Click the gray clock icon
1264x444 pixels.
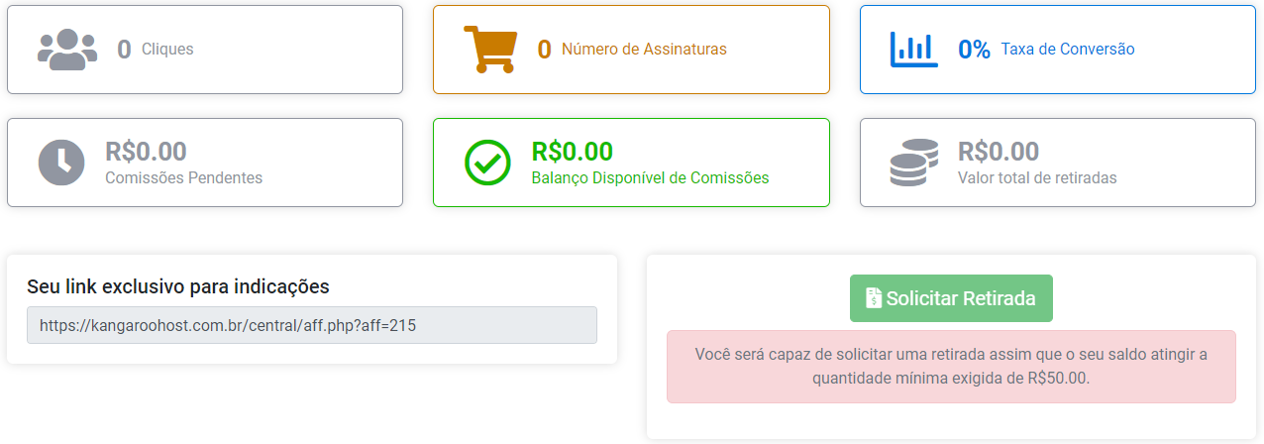point(61,163)
